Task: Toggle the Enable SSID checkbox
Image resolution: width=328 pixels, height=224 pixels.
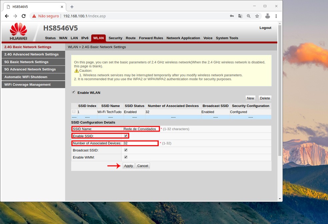Action: (x=126, y=136)
